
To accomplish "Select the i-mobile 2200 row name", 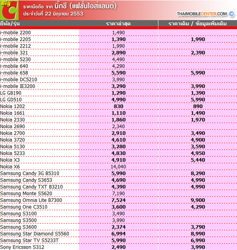I will (15, 32).
